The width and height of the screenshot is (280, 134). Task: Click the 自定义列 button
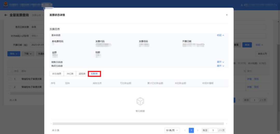(262, 54)
